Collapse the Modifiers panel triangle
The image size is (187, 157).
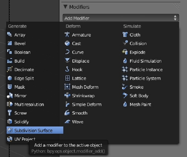[65, 7]
